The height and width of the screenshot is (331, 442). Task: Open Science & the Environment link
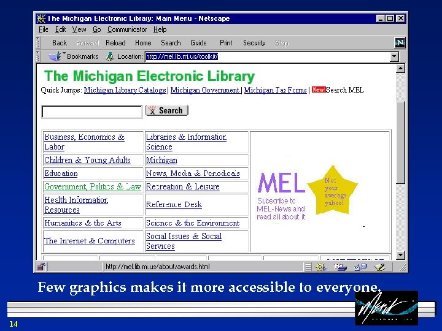pyautogui.click(x=193, y=223)
